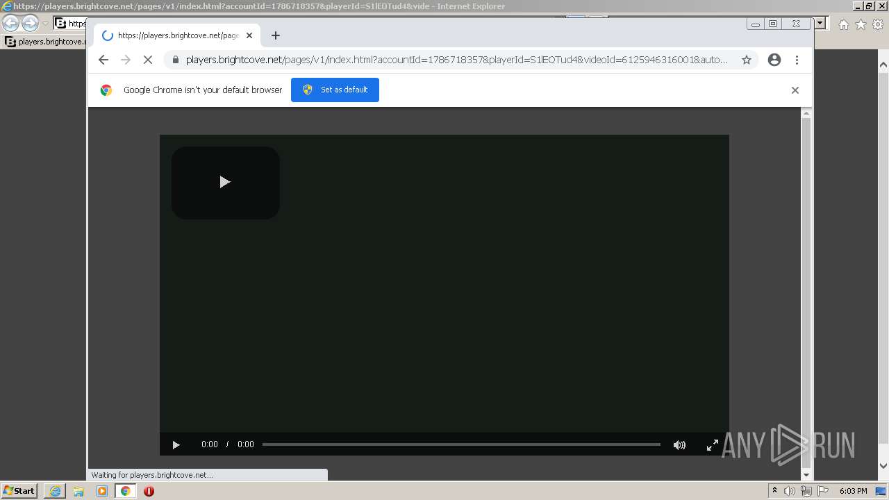The width and height of the screenshot is (889, 500).
Task: Dismiss the default browser infobar
Action: tap(795, 90)
